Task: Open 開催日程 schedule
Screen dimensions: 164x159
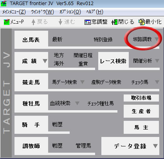Action: (83, 55)
